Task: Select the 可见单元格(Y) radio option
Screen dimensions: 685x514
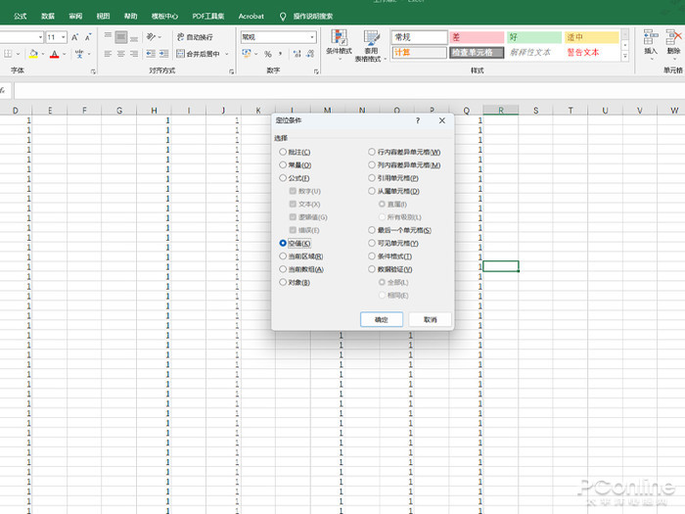Action: (x=372, y=243)
